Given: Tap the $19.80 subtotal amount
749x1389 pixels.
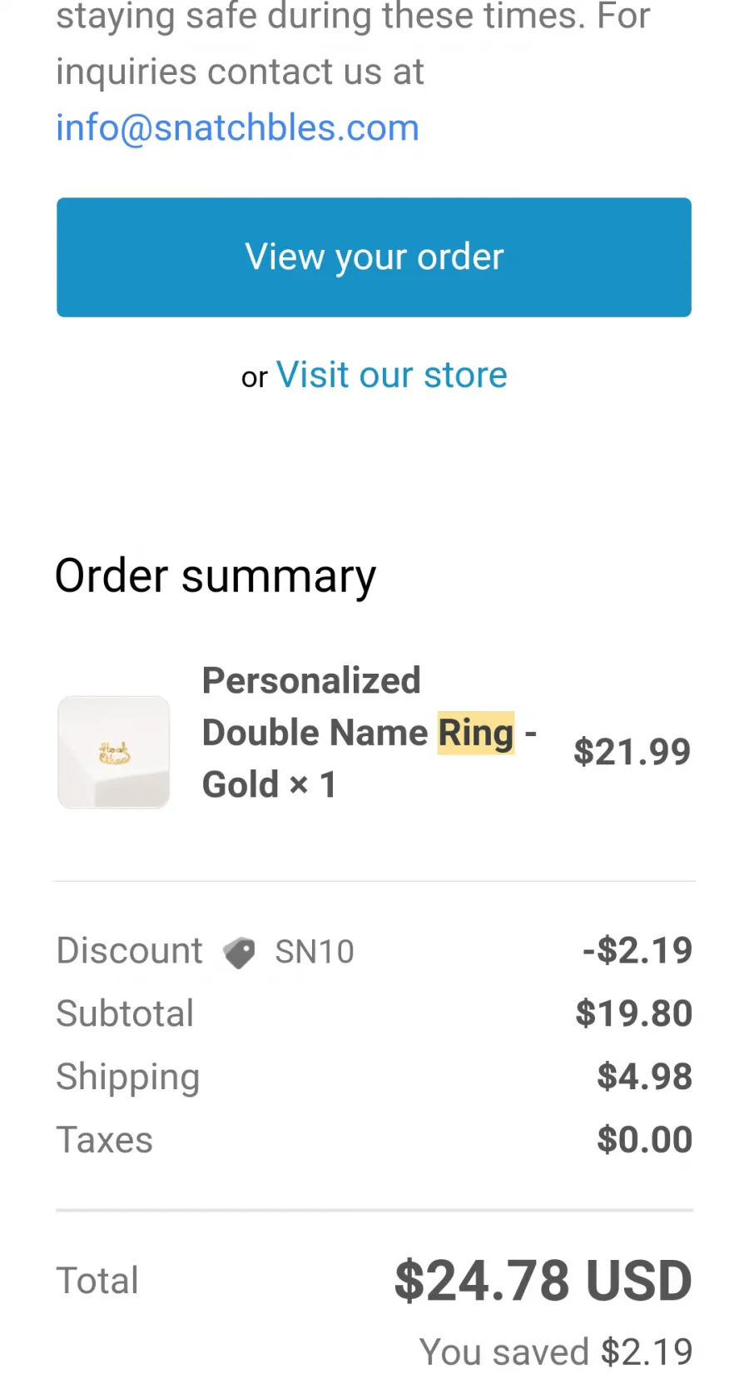Looking at the screenshot, I should click(x=634, y=1013).
